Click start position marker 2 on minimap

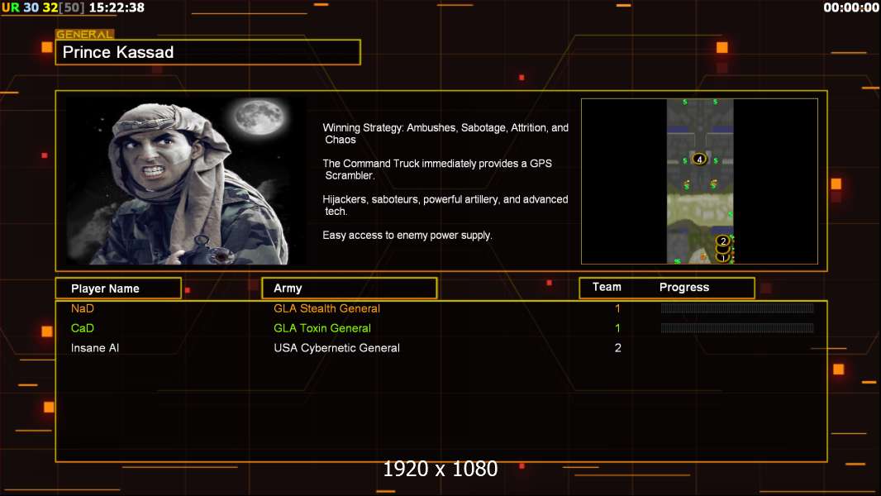pos(723,241)
